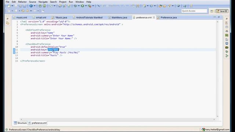Image resolution: width=235 pixels, height=132 pixels.
Task: Expand the External Tools dropdown arrow
Action: (93, 6)
